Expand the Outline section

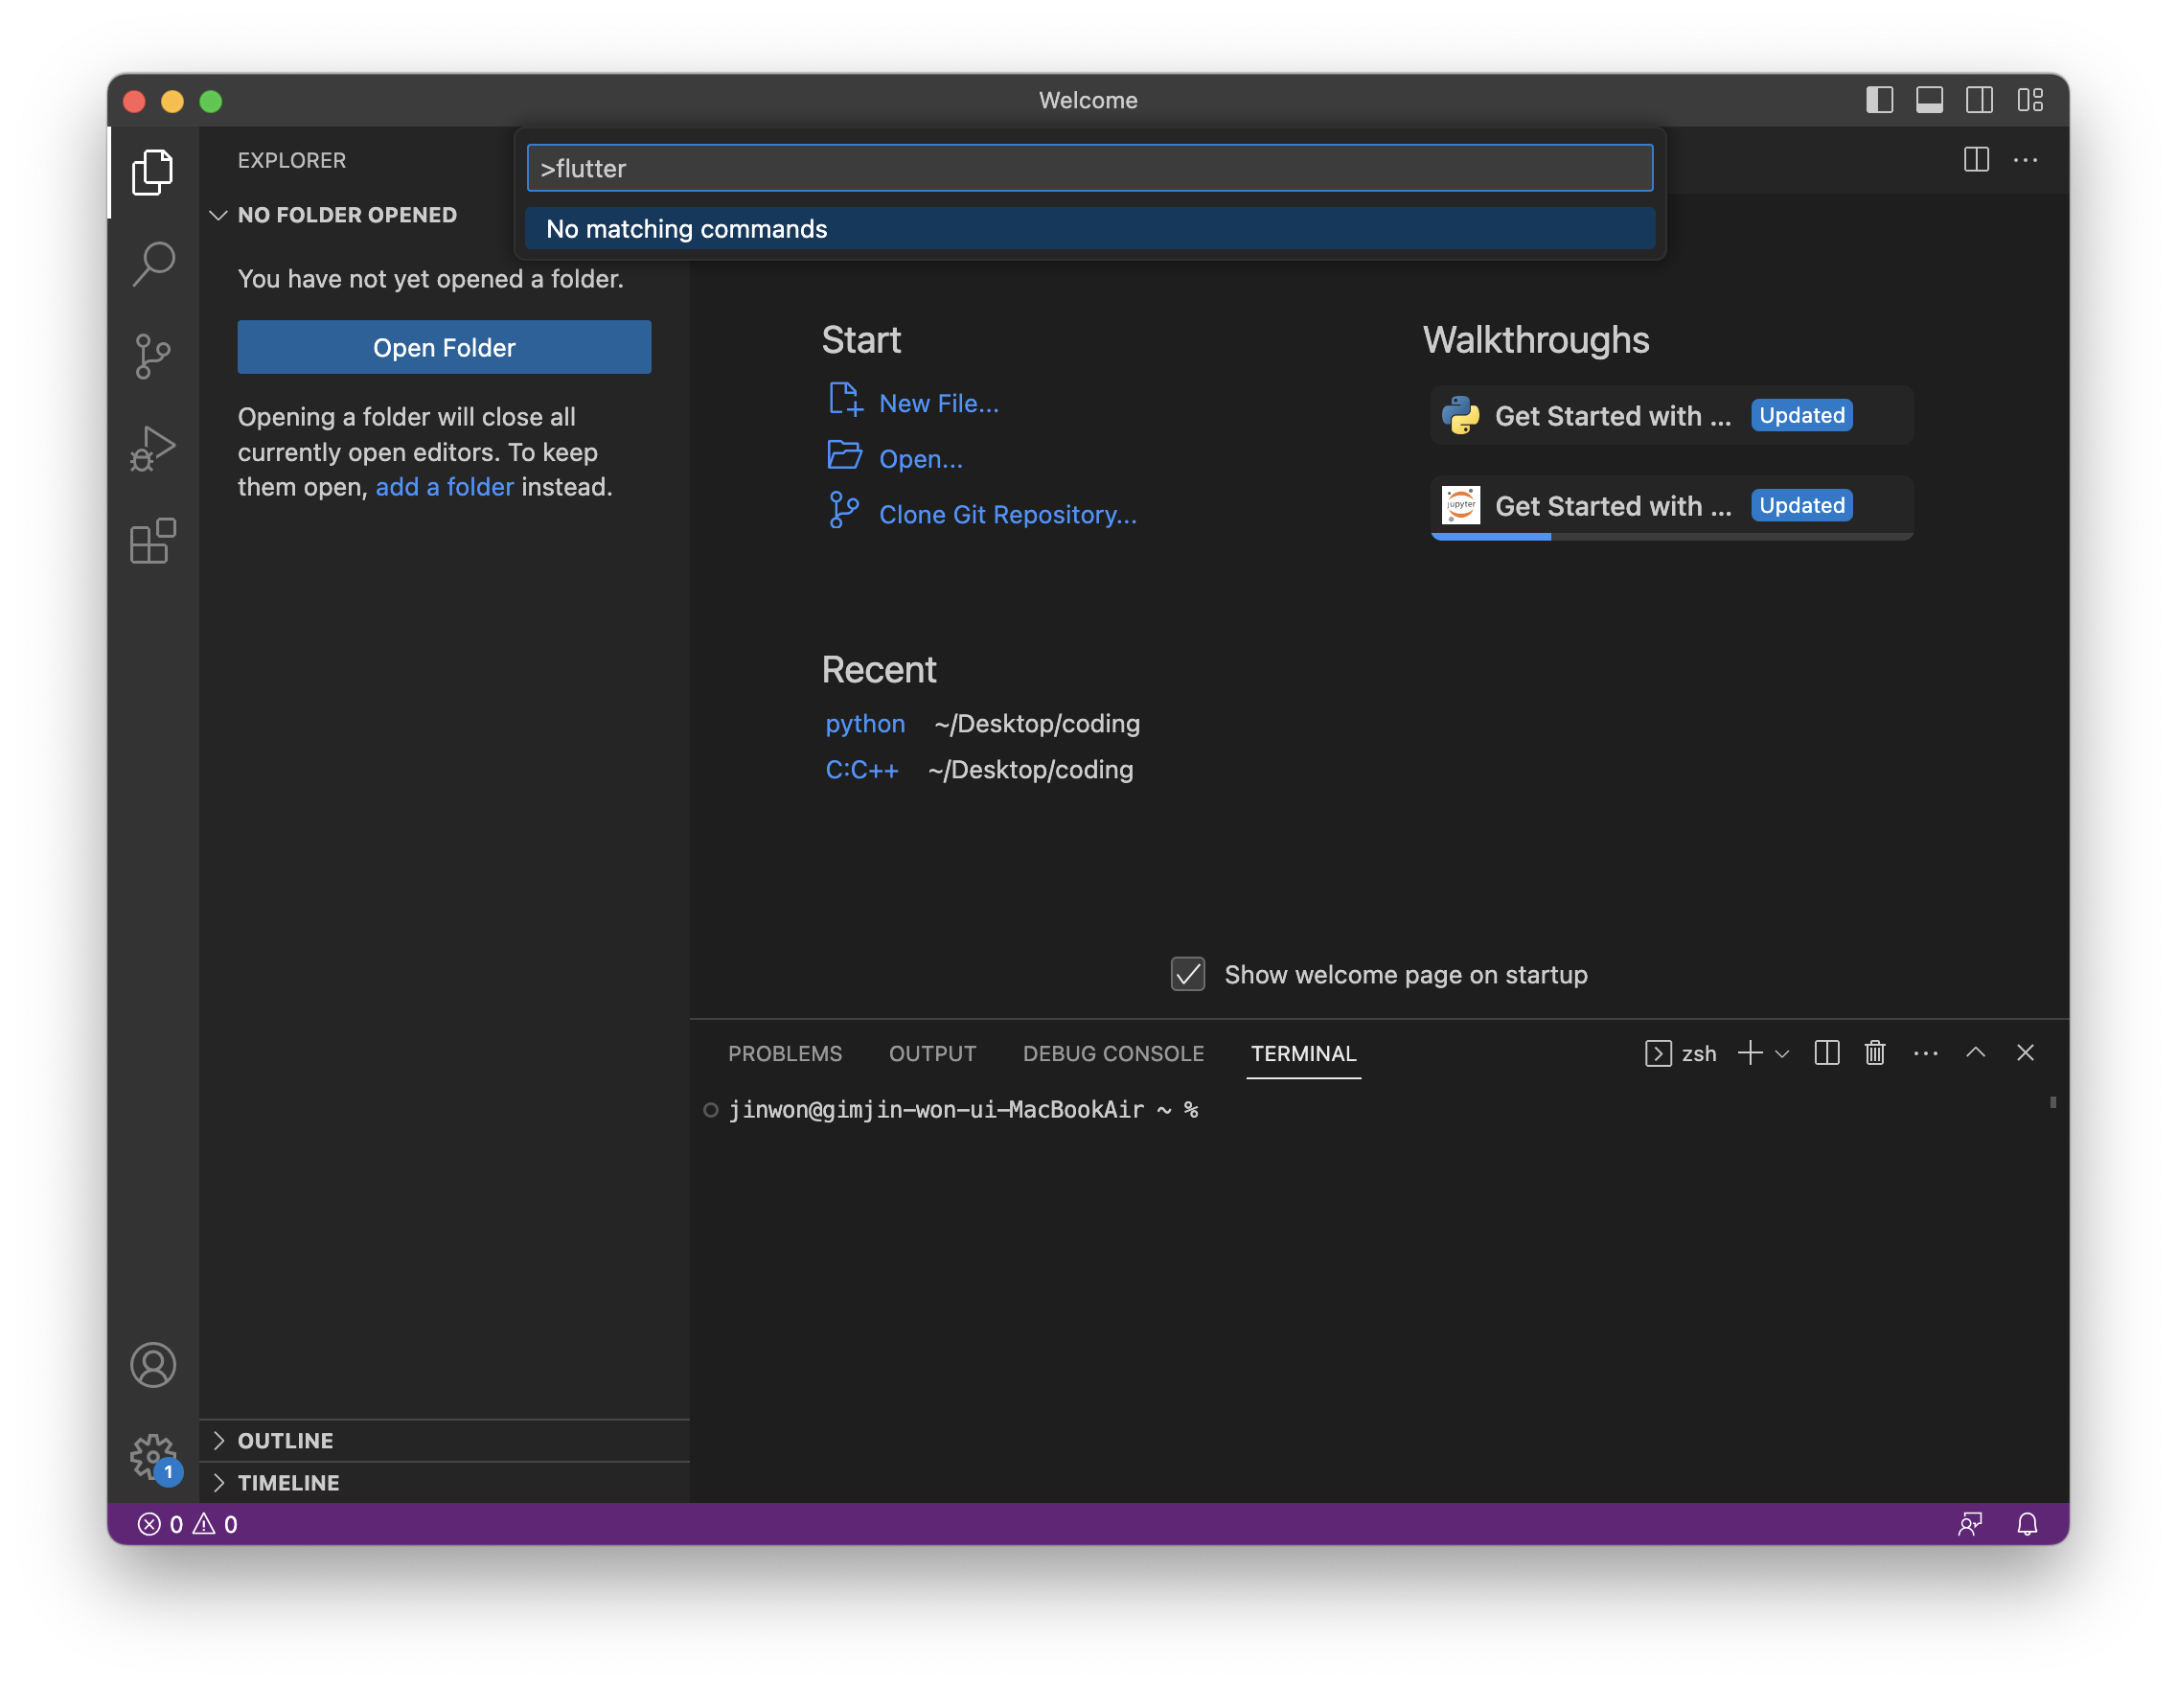click(445, 1441)
